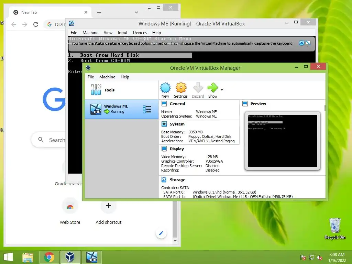Click the Video Memory 128 MB value

(212, 157)
